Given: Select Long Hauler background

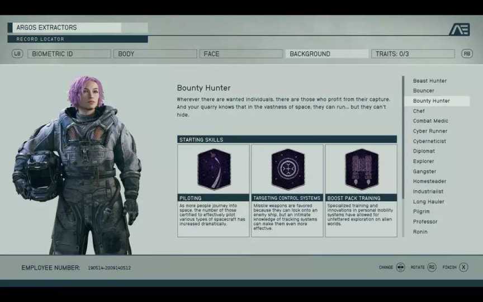Looking at the screenshot, I should (428, 201).
